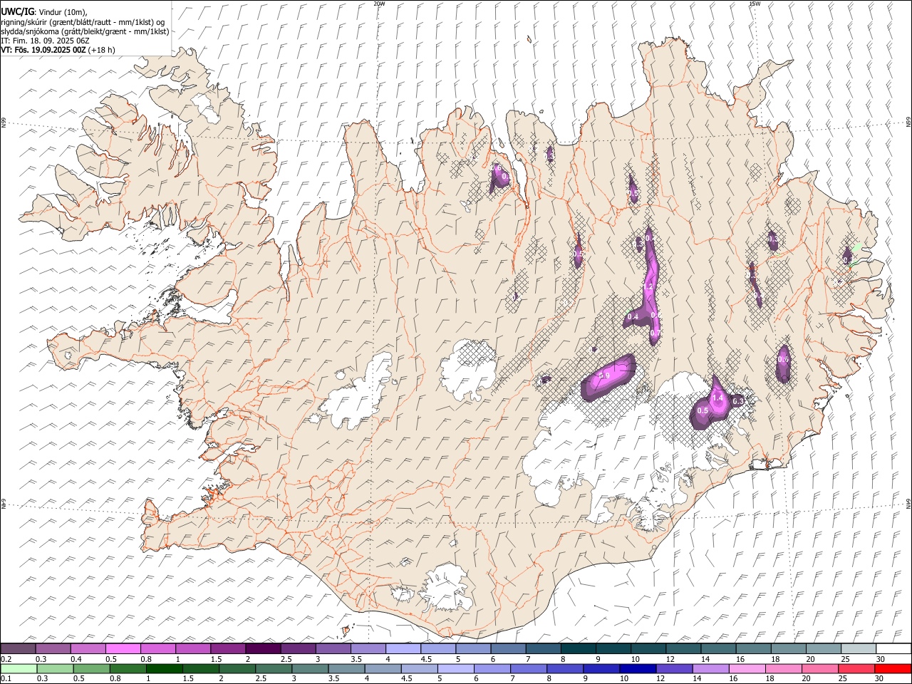Click the 'VT: Fös. 19.09.2025 00Z' valid time

tap(43, 50)
